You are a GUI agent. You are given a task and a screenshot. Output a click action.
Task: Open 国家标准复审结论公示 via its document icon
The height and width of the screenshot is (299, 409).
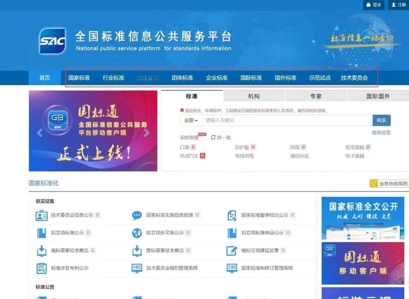232,215
